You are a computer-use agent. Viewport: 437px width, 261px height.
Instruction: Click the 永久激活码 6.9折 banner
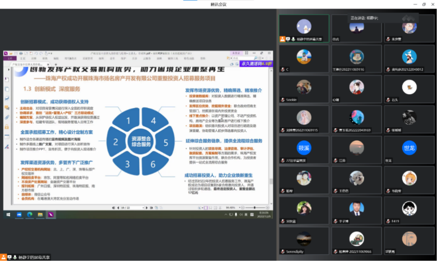point(256,64)
